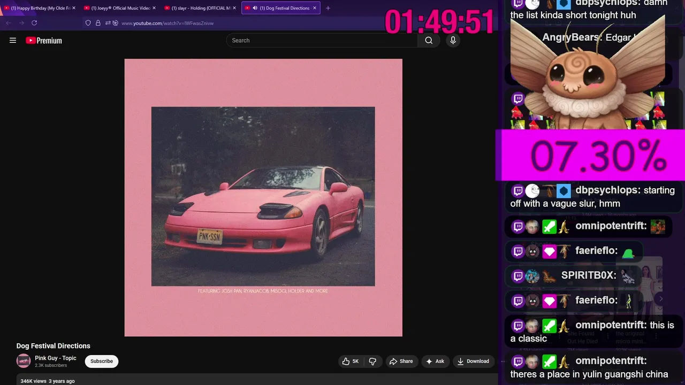This screenshot has height=385, width=685.
Task: Click the AngryBears chat username
Action: [x=570, y=37]
